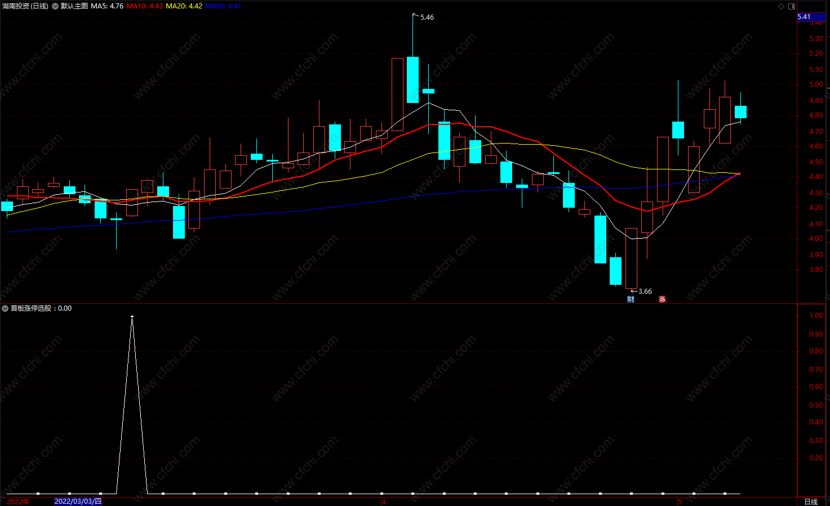Click month 4 marker on time axis

point(384,501)
